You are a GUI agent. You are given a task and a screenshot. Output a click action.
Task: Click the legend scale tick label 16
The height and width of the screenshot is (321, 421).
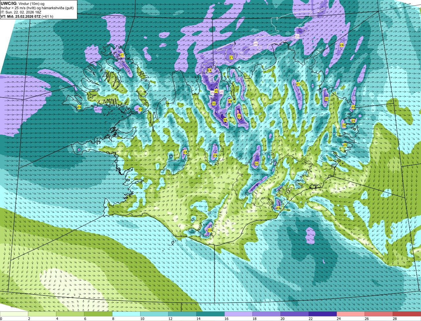pos(226,319)
